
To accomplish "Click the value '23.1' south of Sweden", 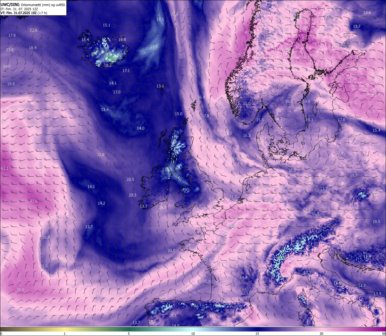I will (x=315, y=156).
